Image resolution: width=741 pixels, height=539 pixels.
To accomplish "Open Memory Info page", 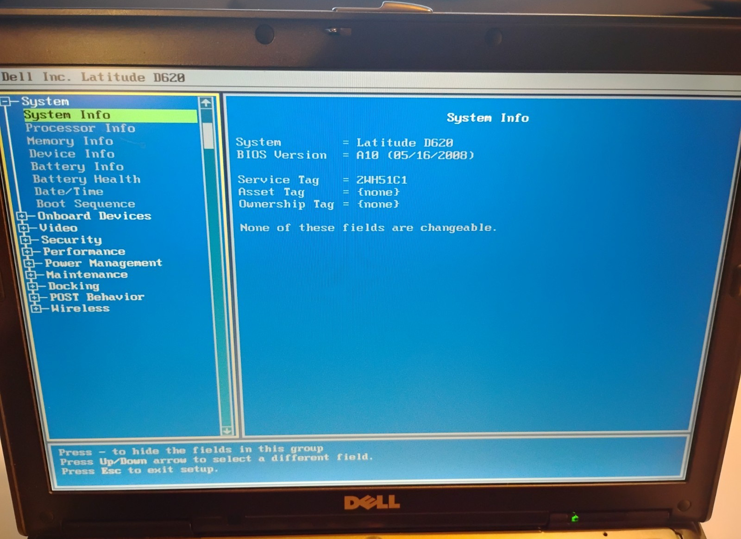I will coord(70,141).
